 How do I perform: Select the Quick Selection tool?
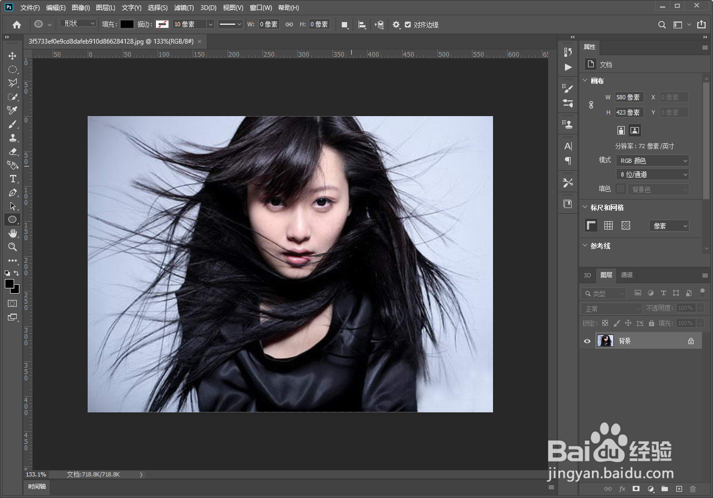coord(12,97)
